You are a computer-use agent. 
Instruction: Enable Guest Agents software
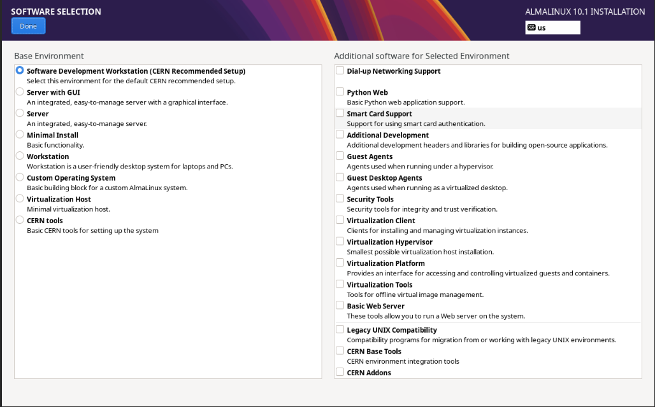[x=340, y=156]
